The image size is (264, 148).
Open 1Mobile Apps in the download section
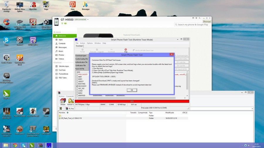pos(64,66)
